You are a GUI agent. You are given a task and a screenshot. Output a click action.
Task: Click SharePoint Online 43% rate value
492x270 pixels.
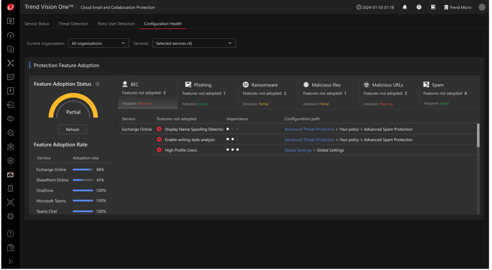tap(100, 180)
